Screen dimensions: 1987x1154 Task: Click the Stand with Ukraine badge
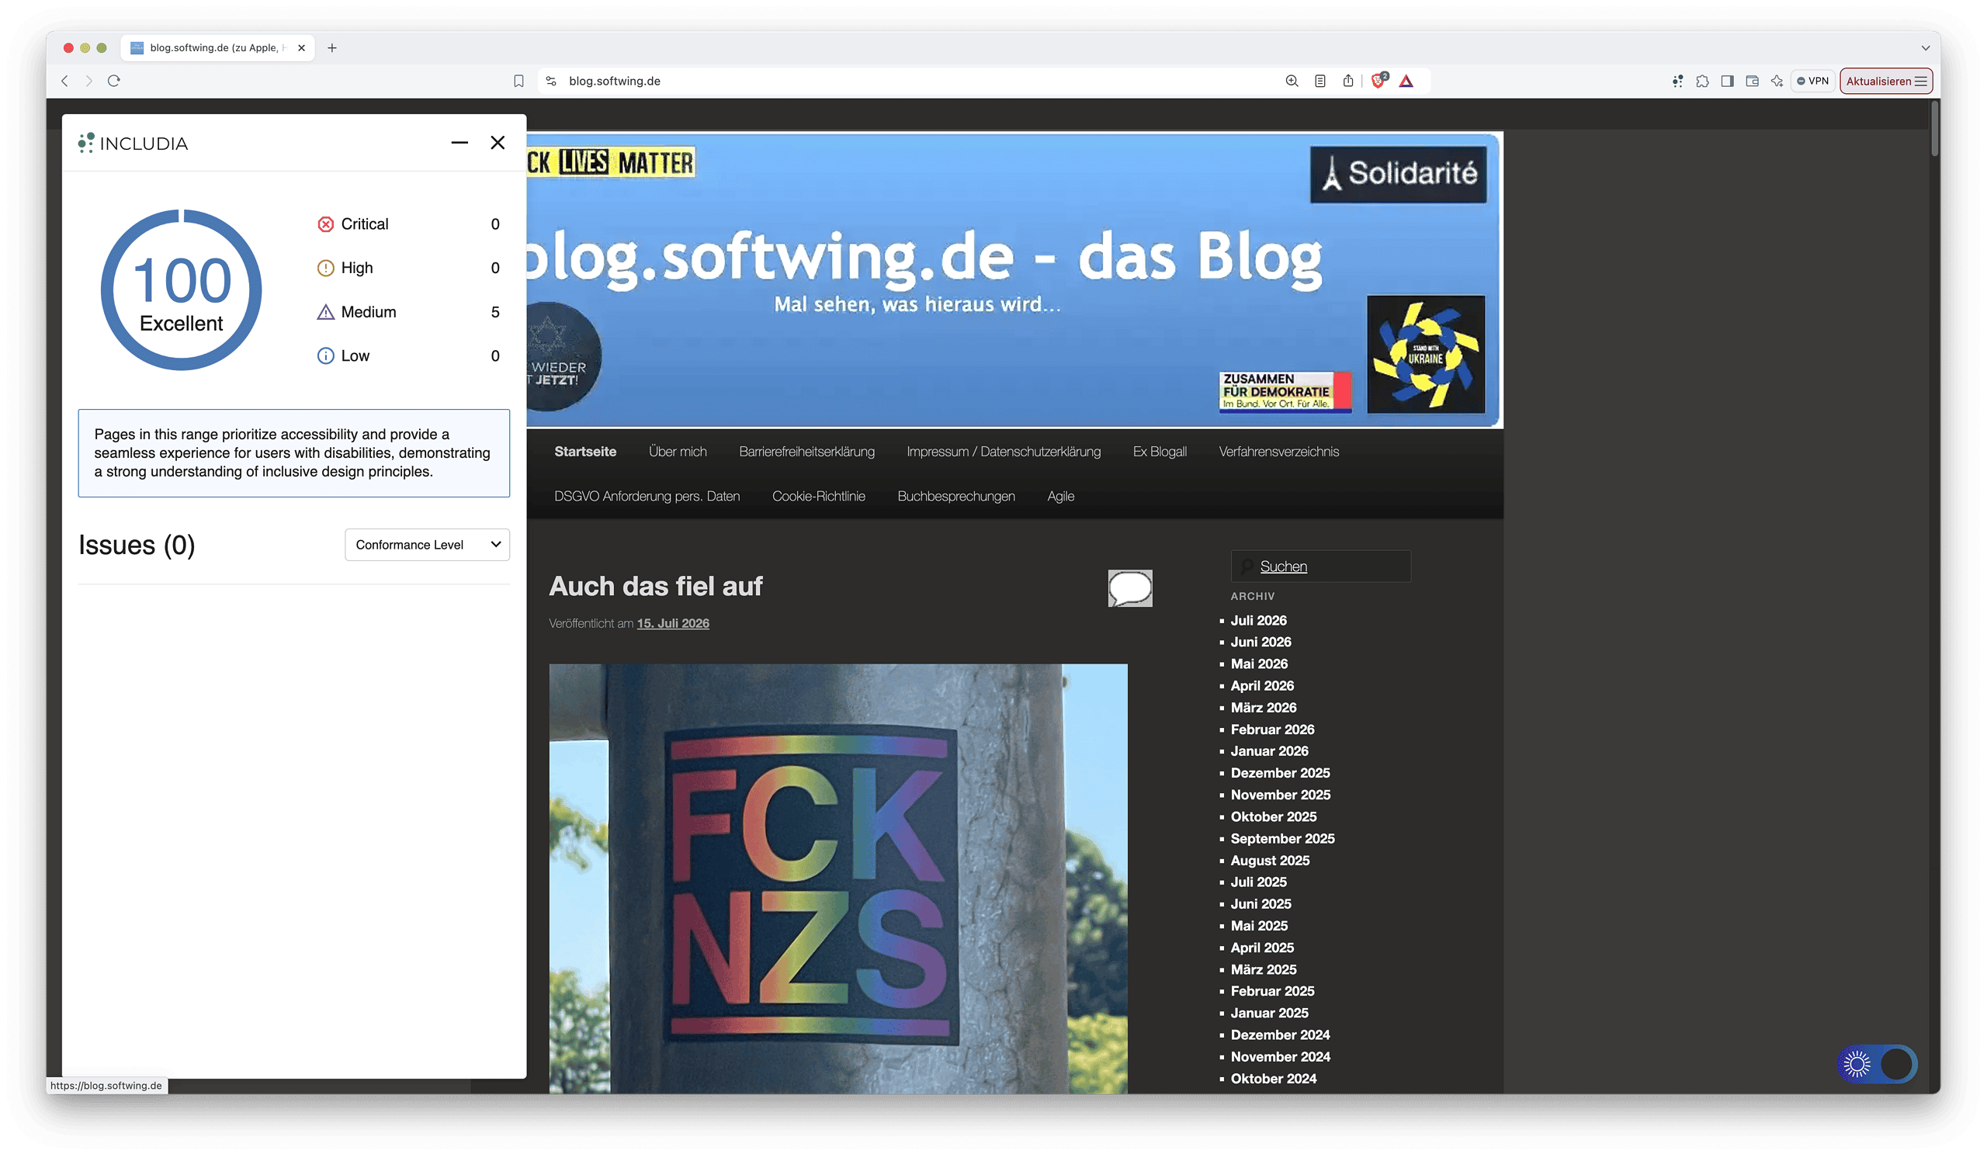(1426, 354)
